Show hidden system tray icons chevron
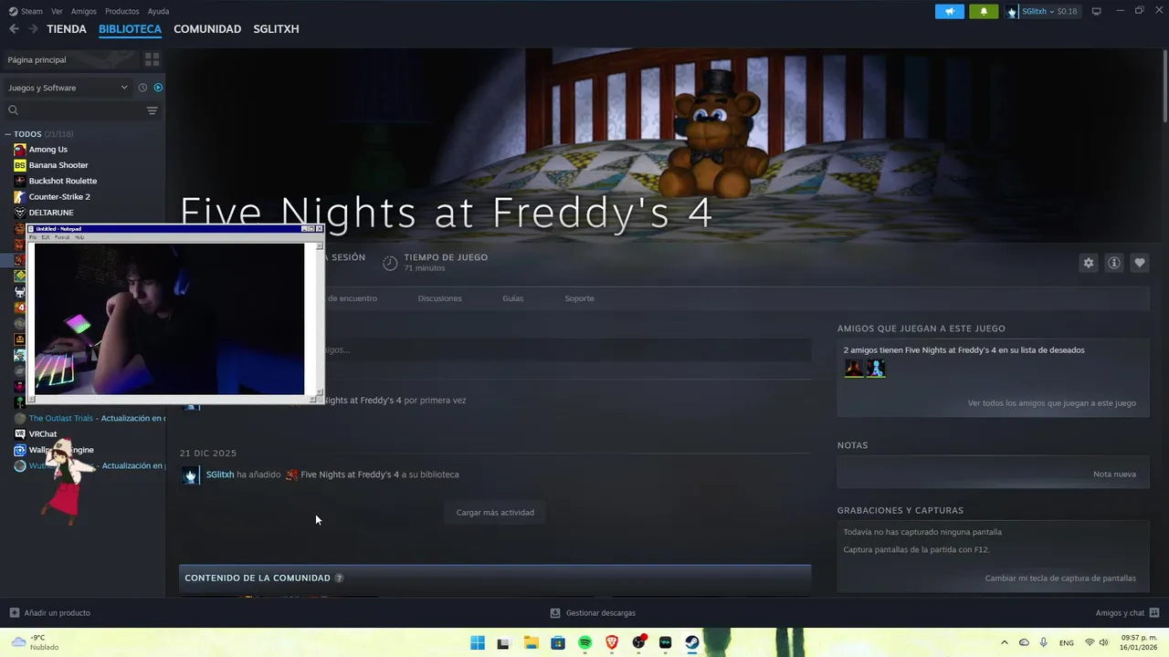 pyautogui.click(x=1005, y=642)
